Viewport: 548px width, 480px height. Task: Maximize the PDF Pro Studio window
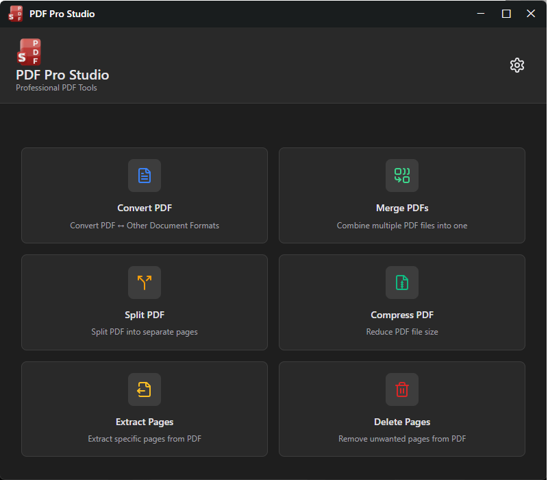[x=506, y=14]
